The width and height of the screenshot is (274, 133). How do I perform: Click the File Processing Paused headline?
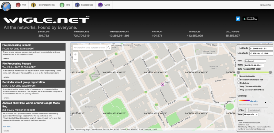17,63
